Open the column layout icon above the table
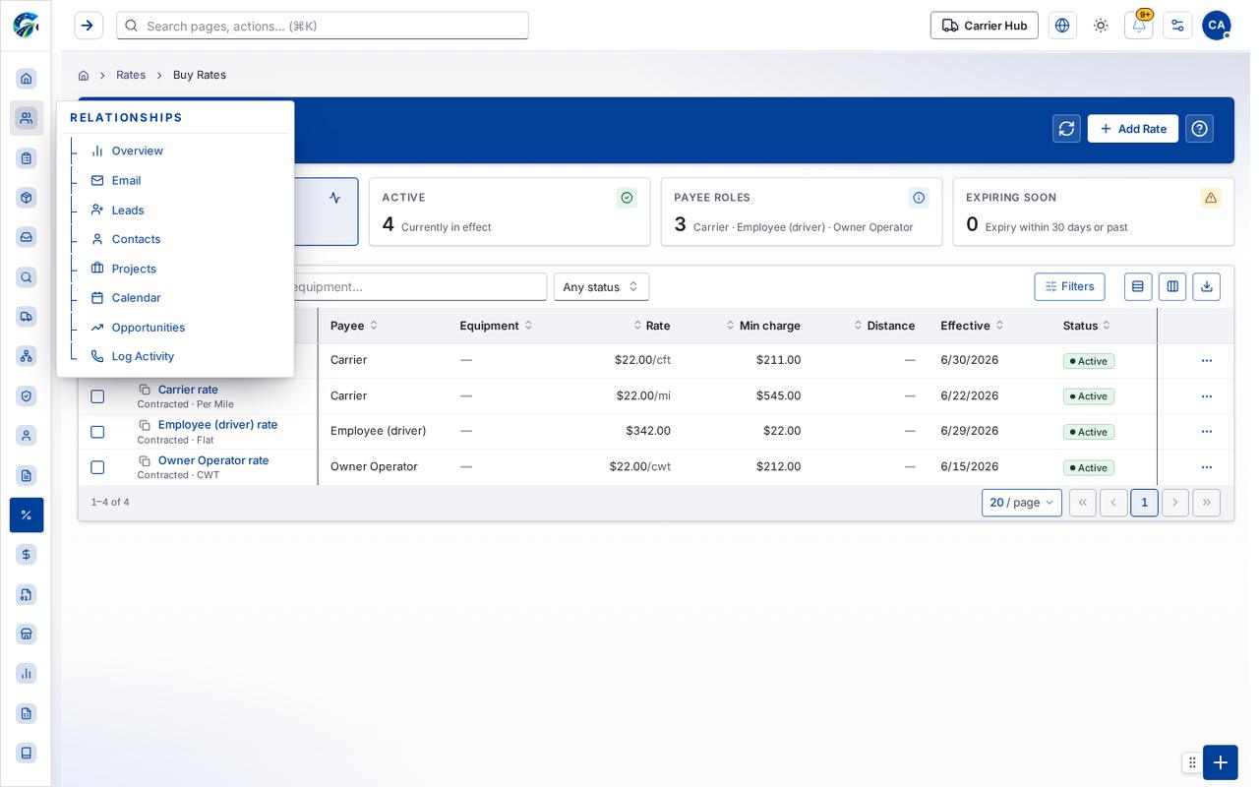 [1172, 286]
